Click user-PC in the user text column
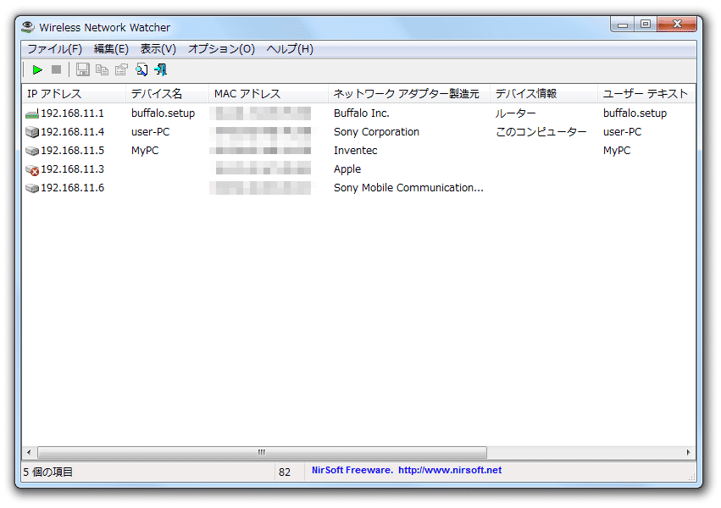Screen dimensions: 721x508 (x=622, y=132)
